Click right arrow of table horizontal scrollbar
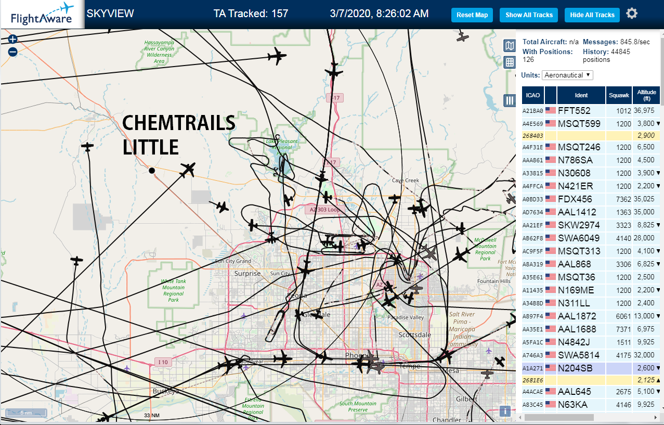Screen dimensions: 664x425 656,417
